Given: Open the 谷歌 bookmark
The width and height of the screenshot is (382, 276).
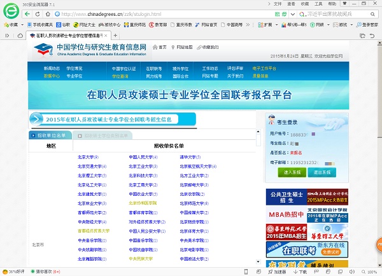Looking at the screenshot, I should pos(63,25).
